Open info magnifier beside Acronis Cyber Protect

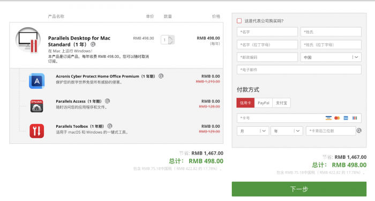(x=161, y=76)
